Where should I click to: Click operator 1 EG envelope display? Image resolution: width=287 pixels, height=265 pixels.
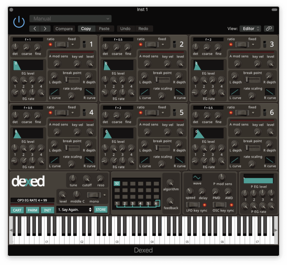point(28,65)
